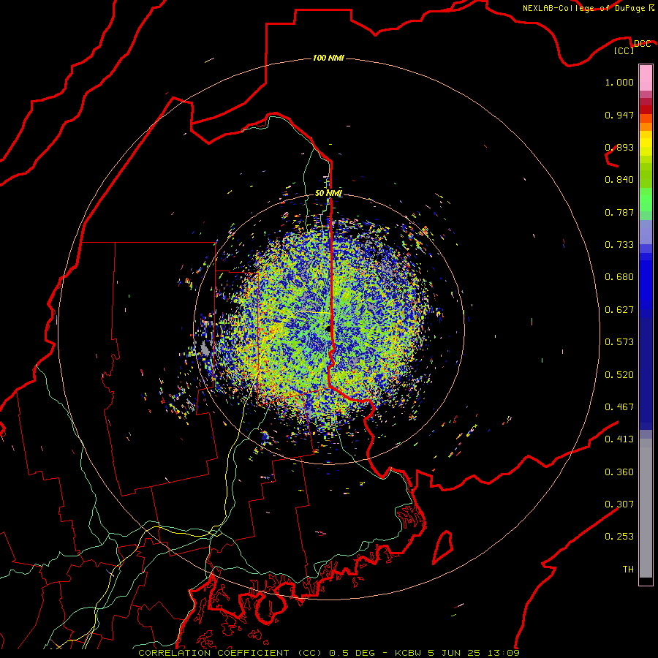
Task: Click the 0.680 legend value
Action: pos(619,277)
